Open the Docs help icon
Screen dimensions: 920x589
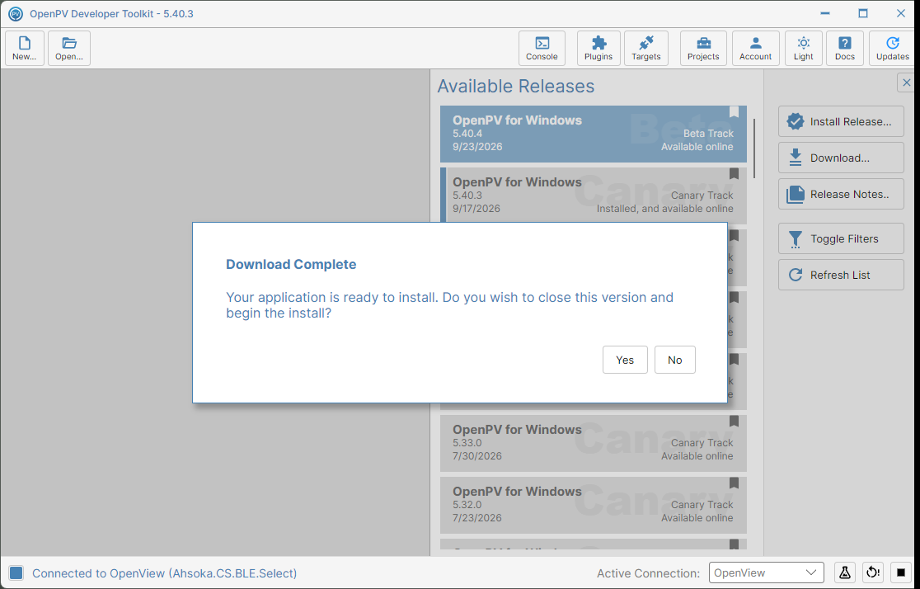pyautogui.click(x=845, y=48)
